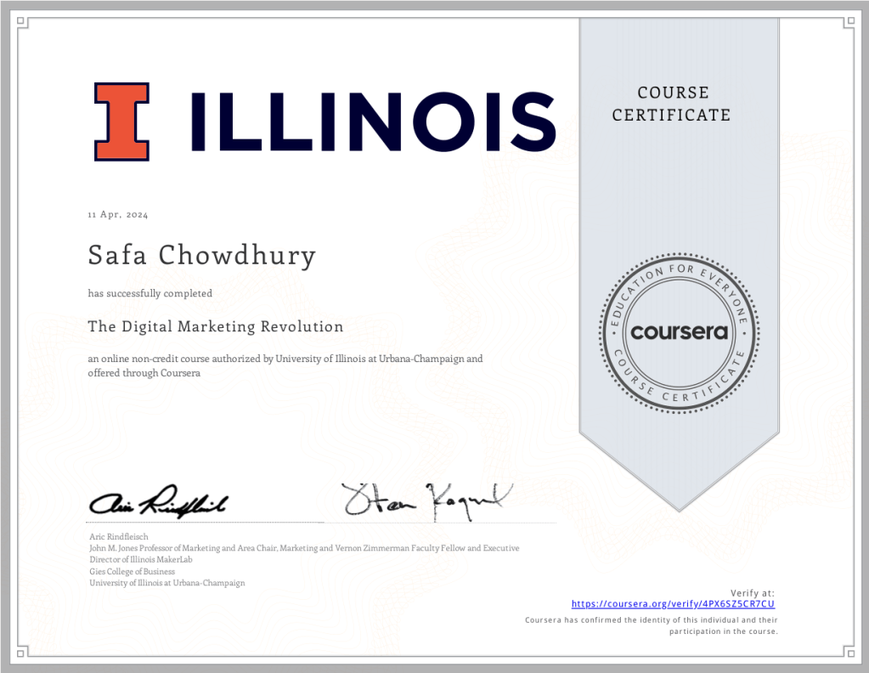Click the course title The Digital Marketing Revolution

tap(216, 326)
